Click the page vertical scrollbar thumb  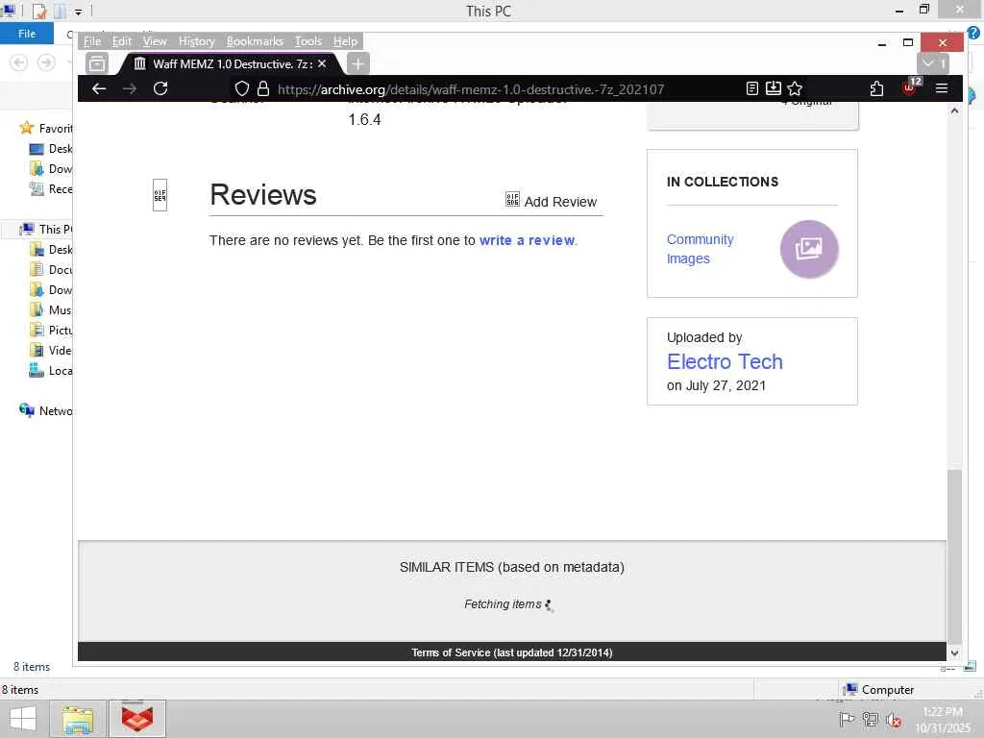tap(954, 556)
